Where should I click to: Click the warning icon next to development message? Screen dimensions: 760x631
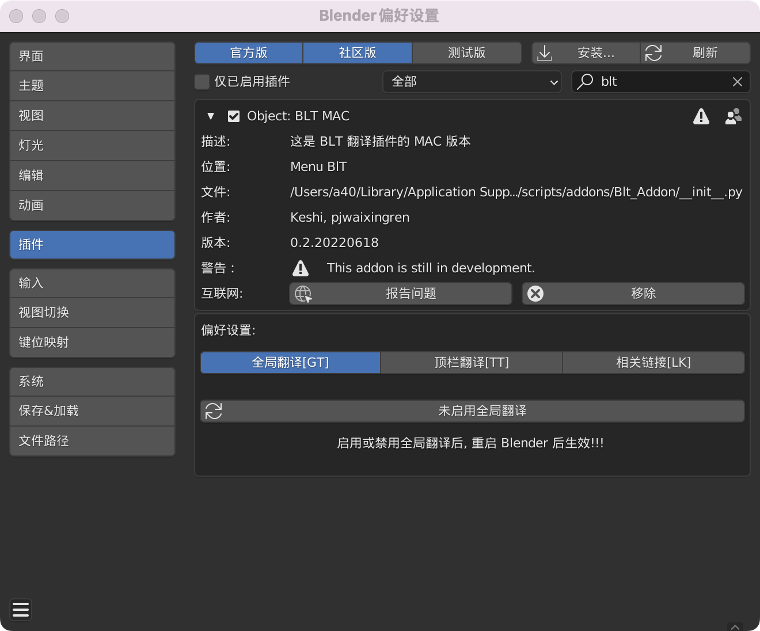tap(301, 268)
